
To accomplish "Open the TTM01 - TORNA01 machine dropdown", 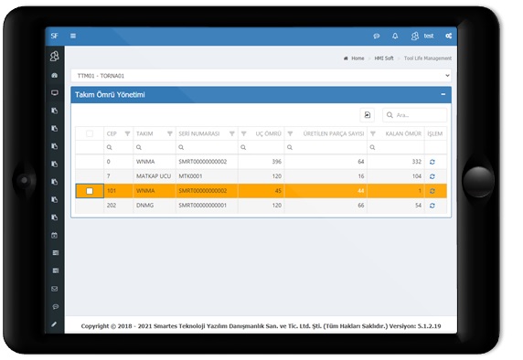I will click(261, 76).
